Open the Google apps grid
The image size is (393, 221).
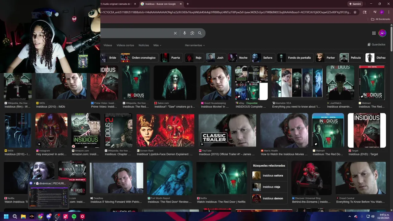[374, 33]
